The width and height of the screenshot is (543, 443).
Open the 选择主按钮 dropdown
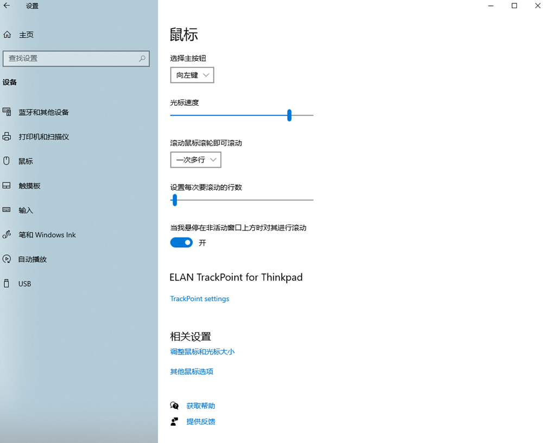tap(192, 75)
